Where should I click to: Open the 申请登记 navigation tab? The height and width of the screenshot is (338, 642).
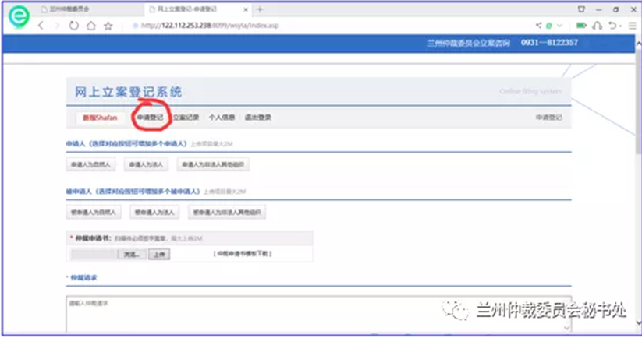(150, 118)
